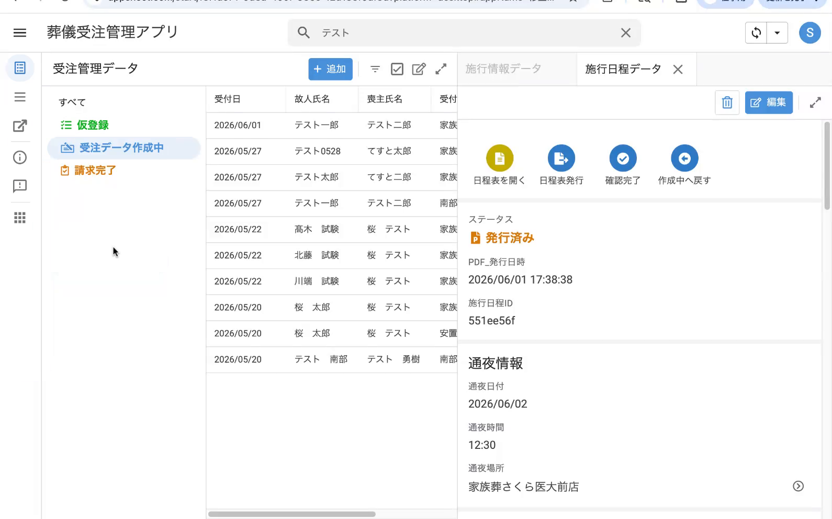Screen dimensions: 832x519
Task: Click the 追加 add button
Action: pos(330,69)
